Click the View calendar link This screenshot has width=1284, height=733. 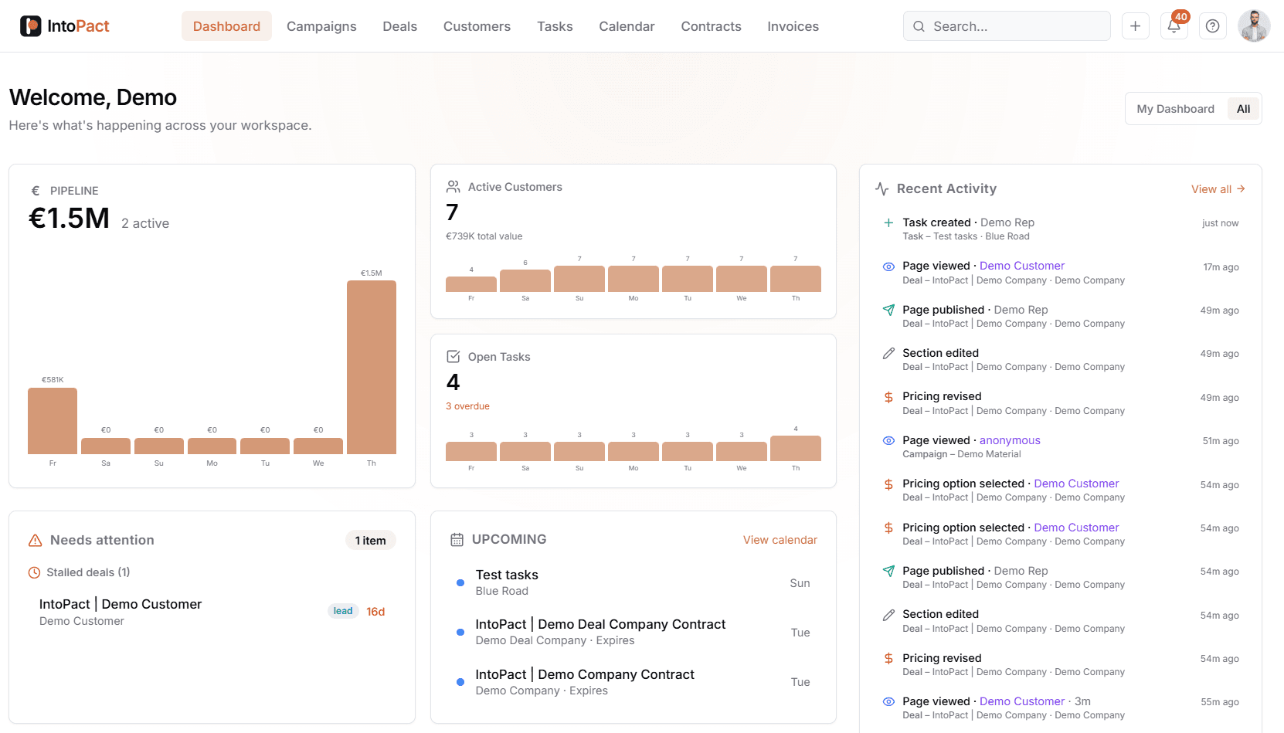[780, 540]
